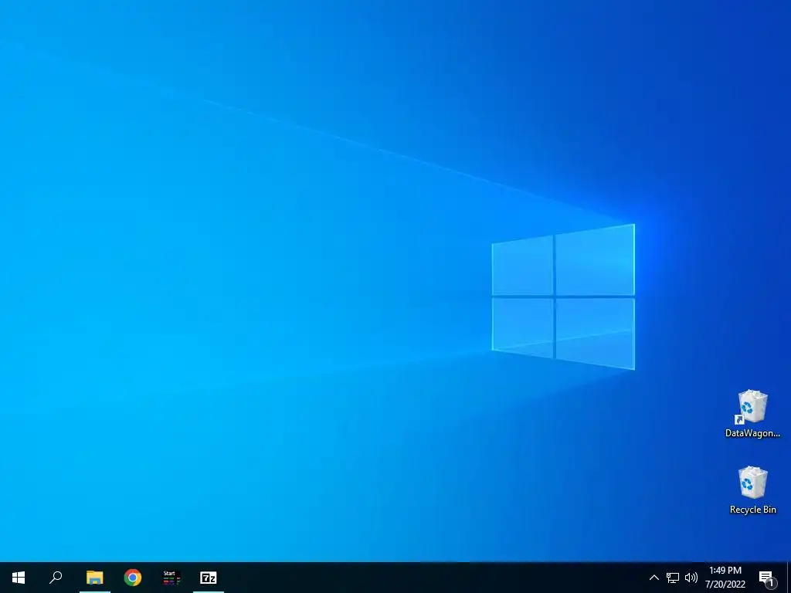The height and width of the screenshot is (593, 791).
Task: Open network status tray icon
Action: (x=673, y=578)
